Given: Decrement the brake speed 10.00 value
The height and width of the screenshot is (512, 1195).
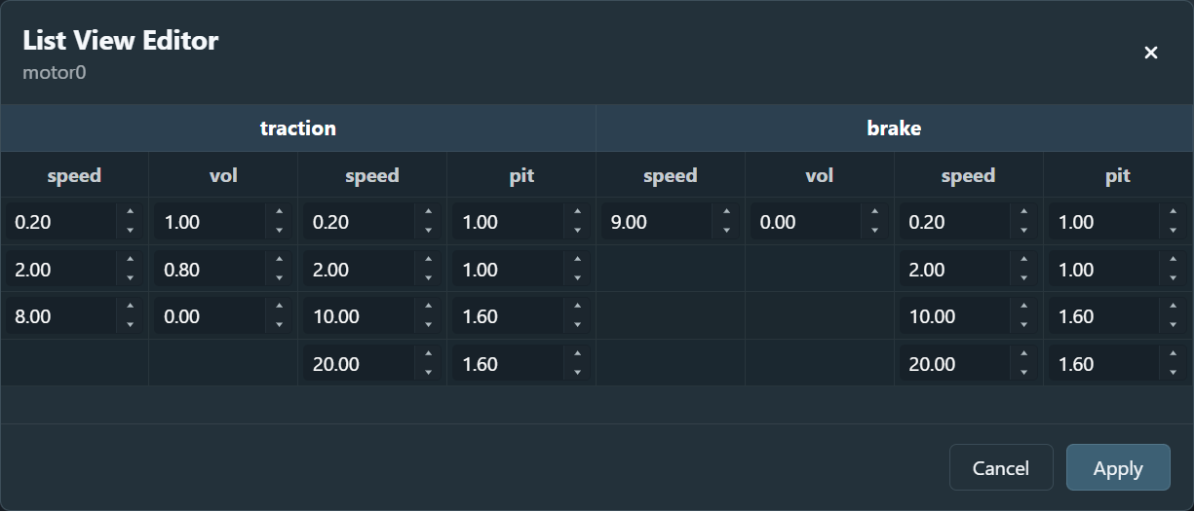Looking at the screenshot, I should click(x=1024, y=325).
